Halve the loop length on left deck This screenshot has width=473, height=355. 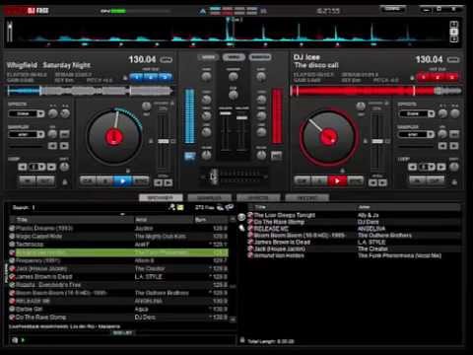23,167
